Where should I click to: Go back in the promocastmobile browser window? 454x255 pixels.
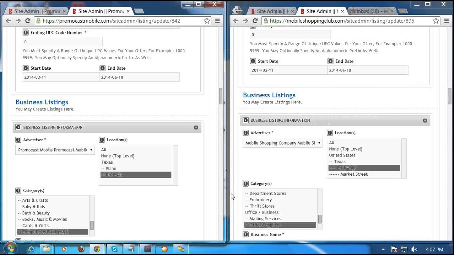9,21
